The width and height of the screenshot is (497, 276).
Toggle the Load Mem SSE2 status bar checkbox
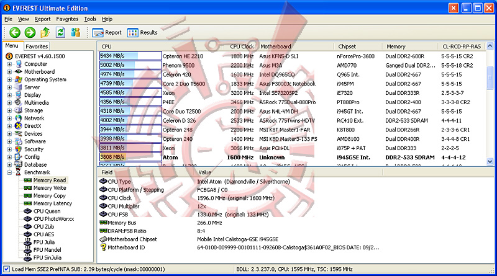tap(6, 269)
